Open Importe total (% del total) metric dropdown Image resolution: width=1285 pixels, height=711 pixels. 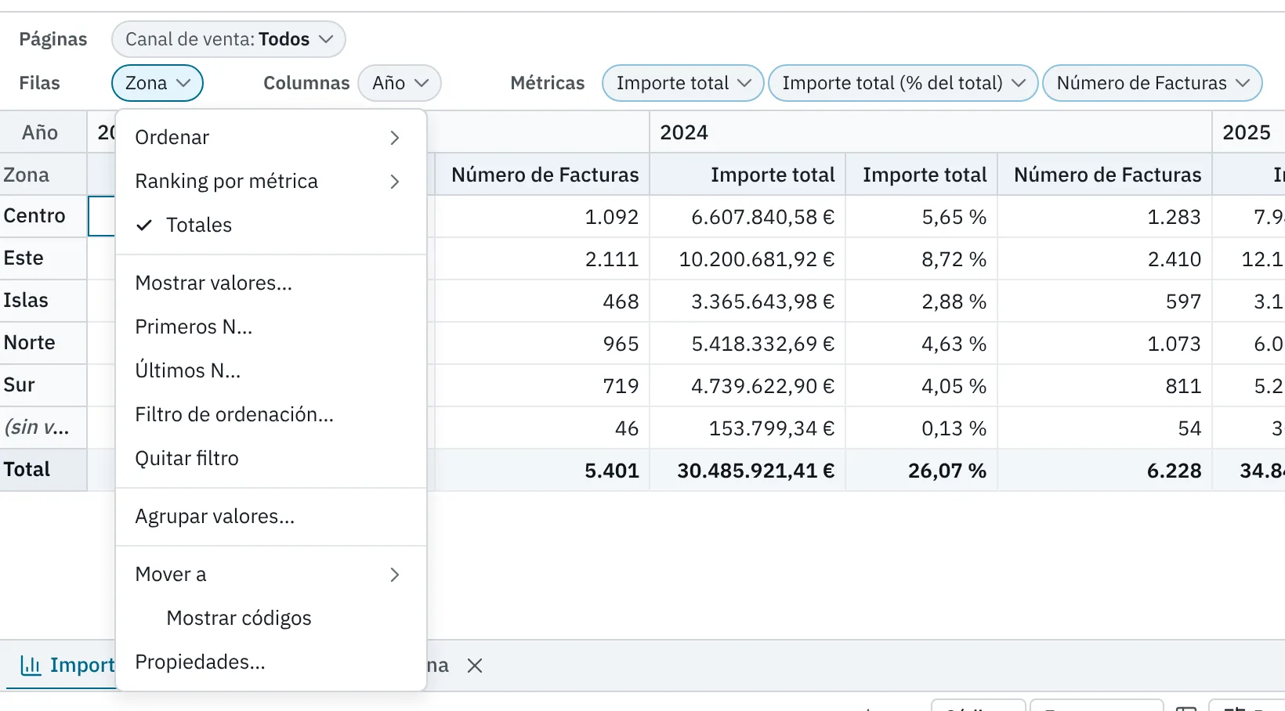[x=903, y=83]
